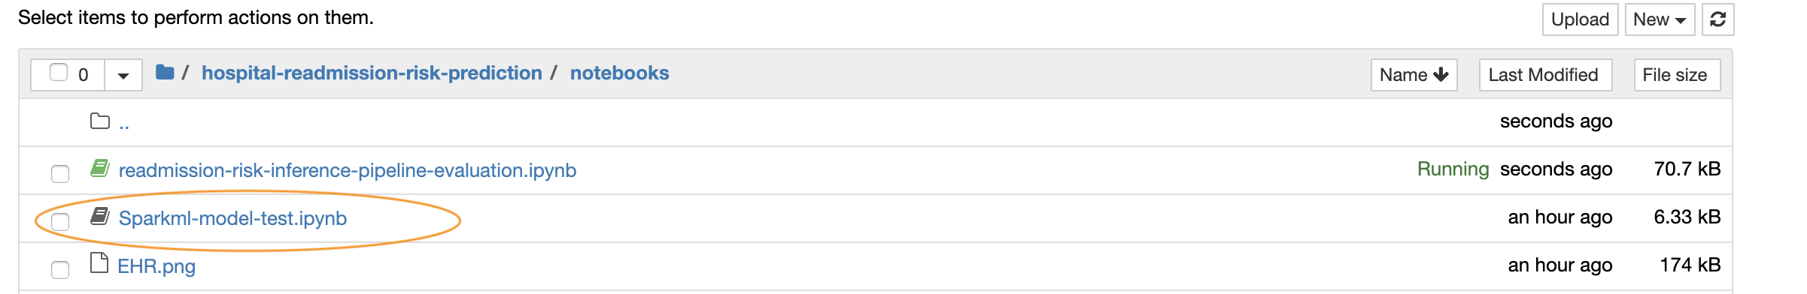Image resolution: width=1807 pixels, height=294 pixels.
Task: Go up to parent directory link
Action: point(124,123)
